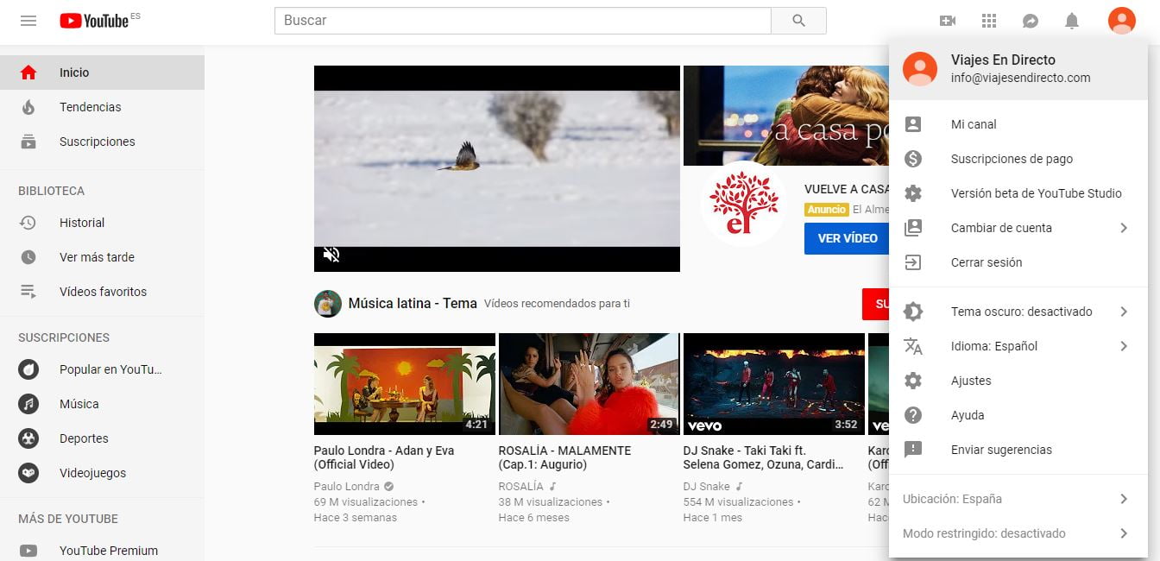
Task: Open the hamburger guide menu
Action: click(x=28, y=21)
